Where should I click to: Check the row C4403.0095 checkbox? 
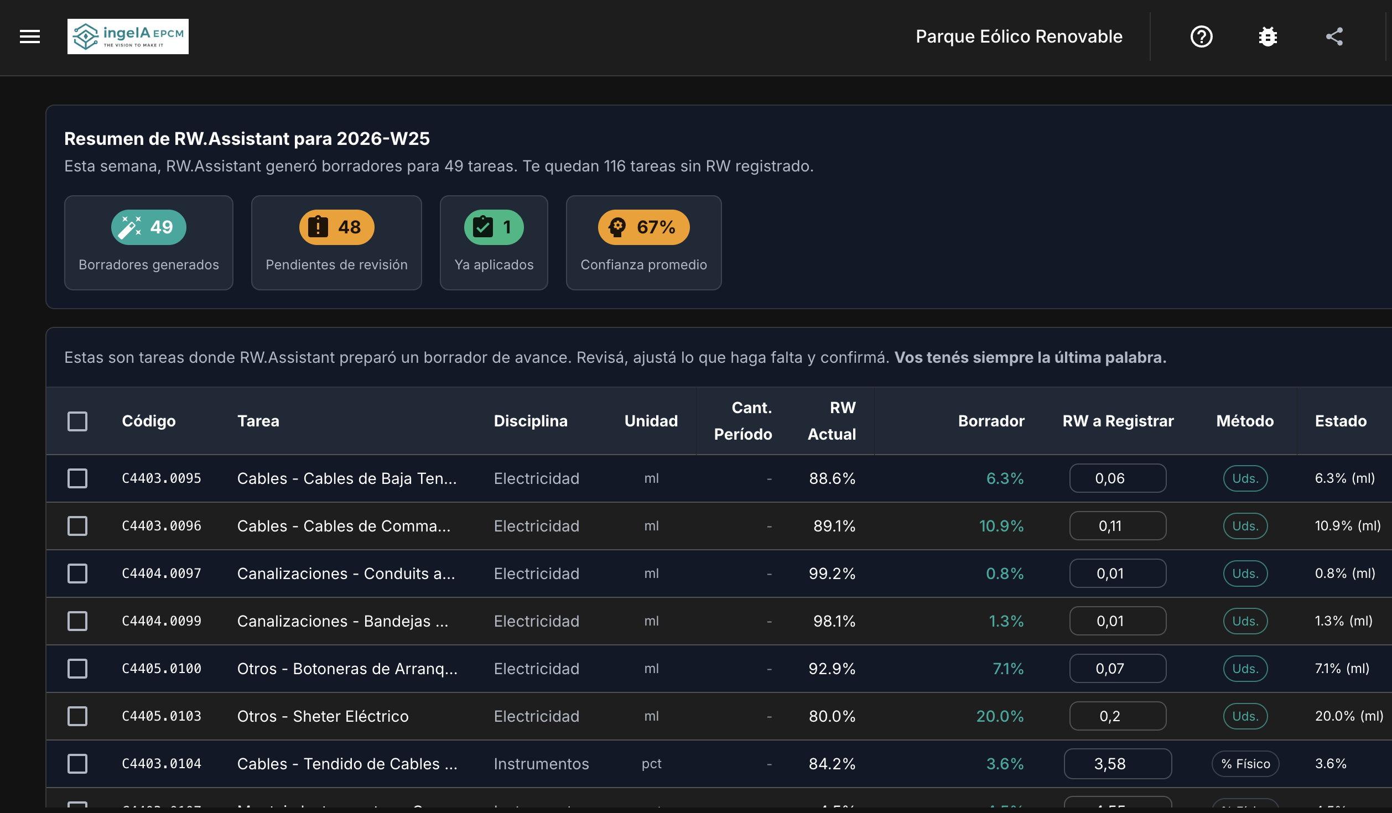77,478
